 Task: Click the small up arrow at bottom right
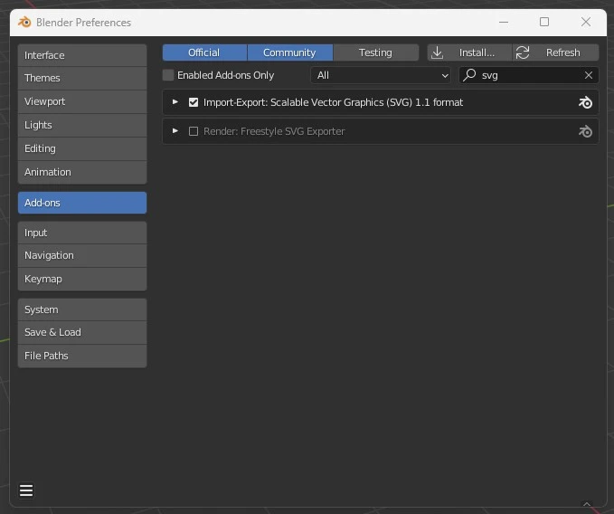click(587, 504)
